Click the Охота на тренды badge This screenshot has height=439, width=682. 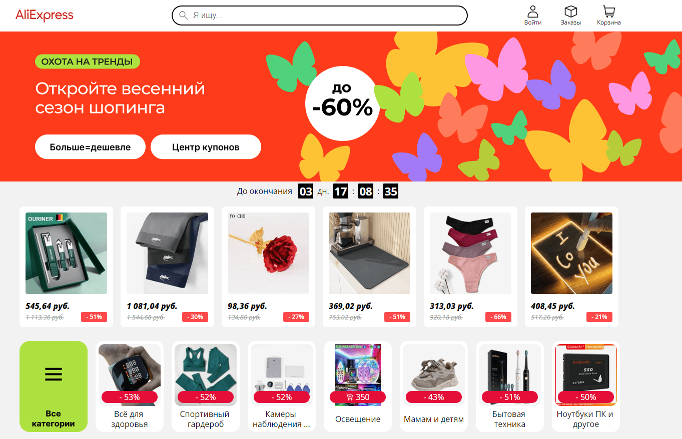point(87,62)
